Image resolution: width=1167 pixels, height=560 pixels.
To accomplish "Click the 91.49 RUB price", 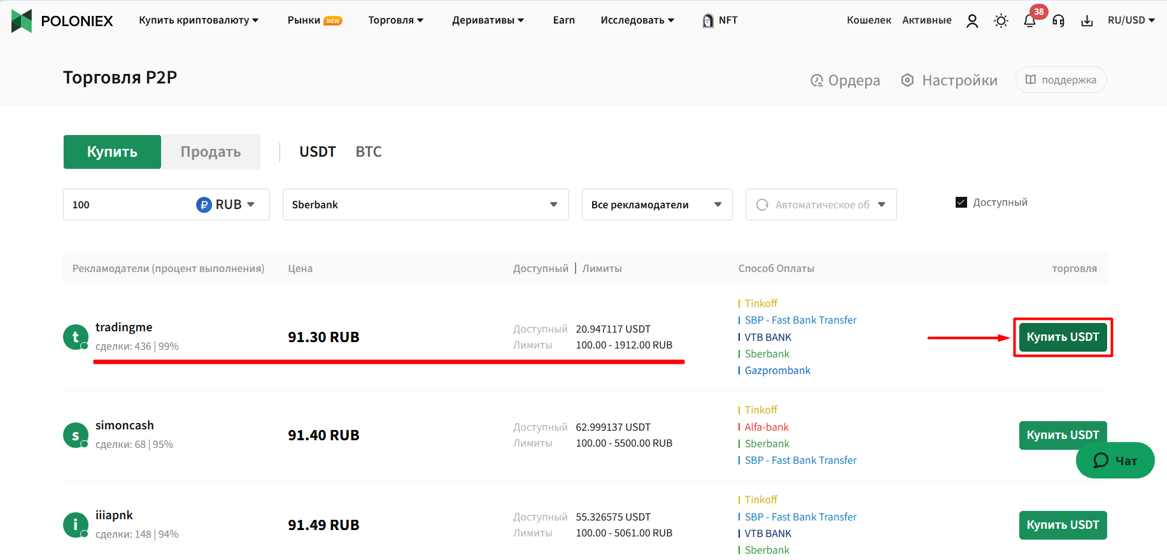I will click(x=323, y=525).
